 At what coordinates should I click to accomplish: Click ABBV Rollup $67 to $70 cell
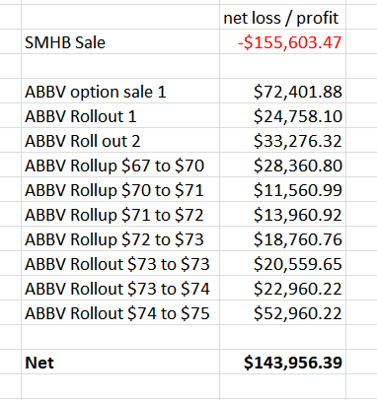(120, 165)
